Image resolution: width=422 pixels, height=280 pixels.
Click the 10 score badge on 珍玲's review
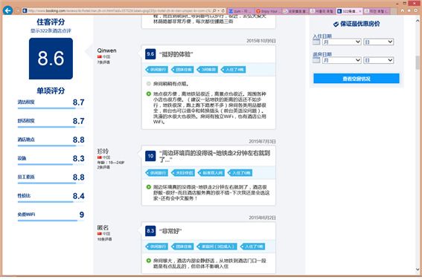click(150, 156)
